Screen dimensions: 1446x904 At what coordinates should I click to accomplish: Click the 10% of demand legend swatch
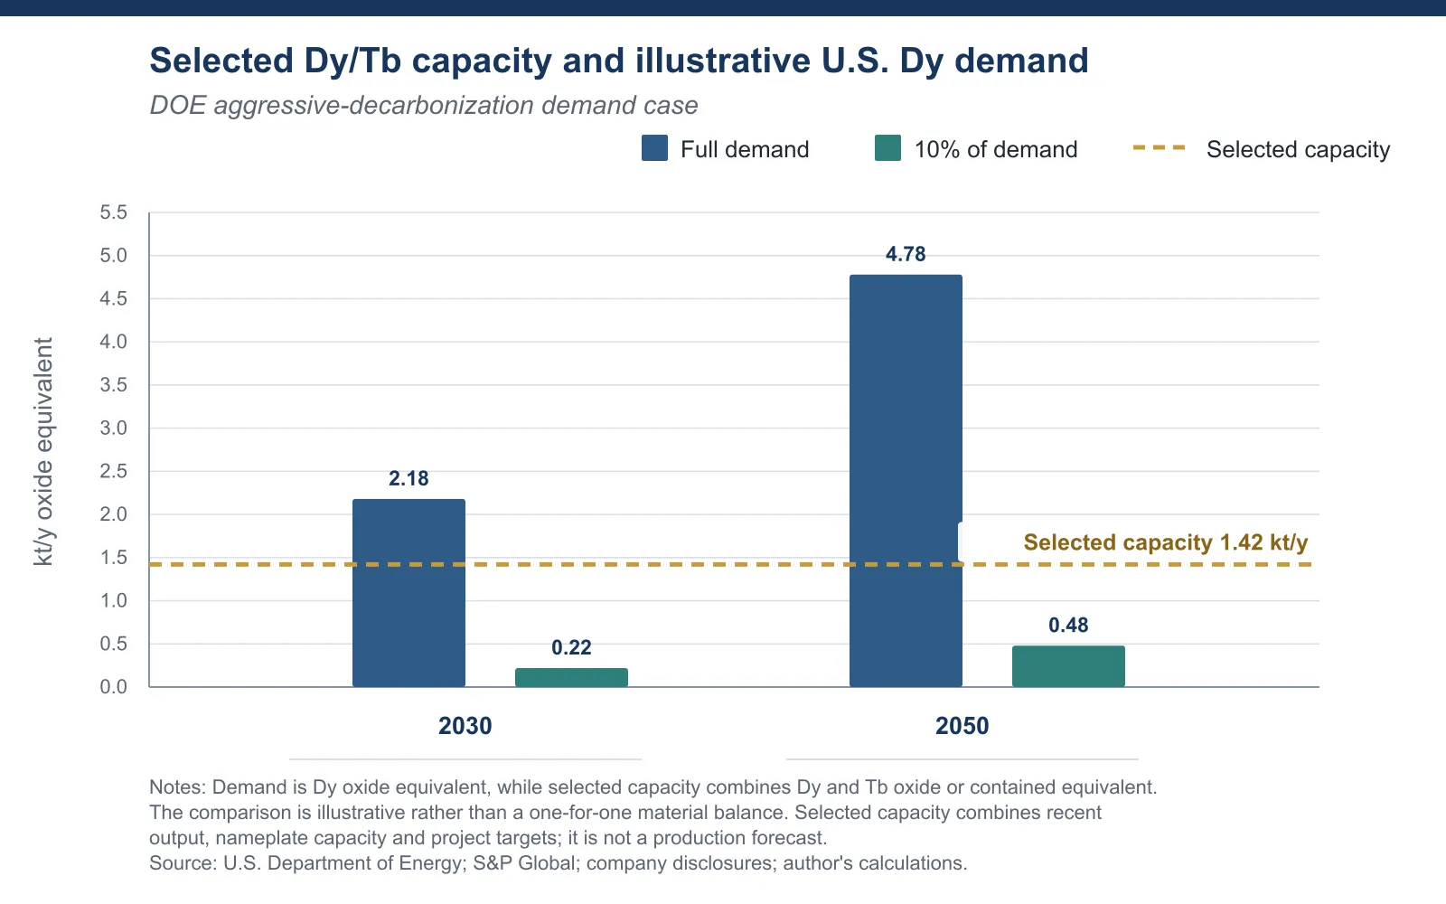[888, 148]
